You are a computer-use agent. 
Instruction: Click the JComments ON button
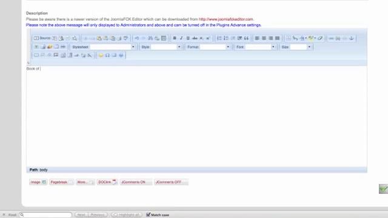(136, 182)
